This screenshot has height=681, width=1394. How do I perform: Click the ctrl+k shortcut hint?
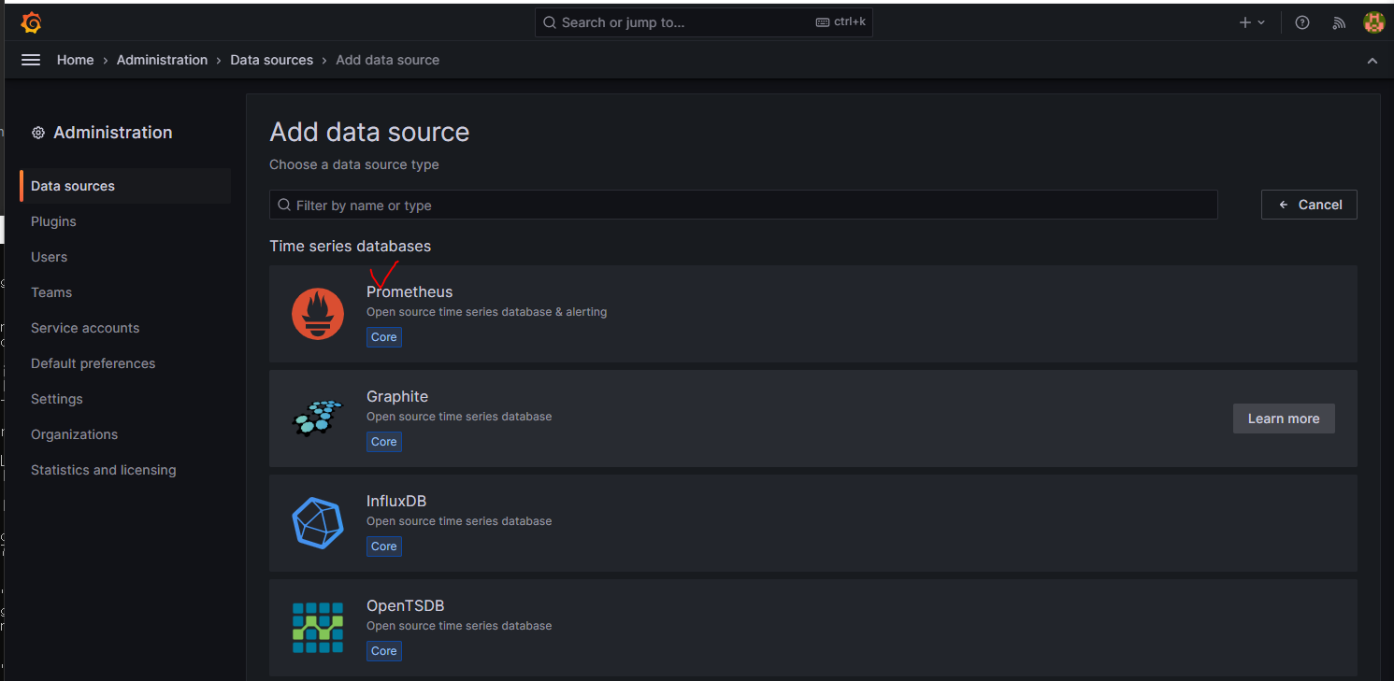pos(841,22)
